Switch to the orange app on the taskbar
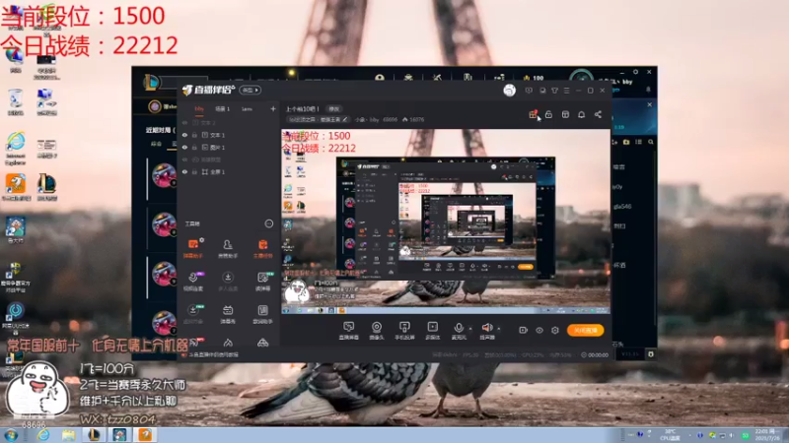This screenshot has width=789, height=443. (145, 435)
